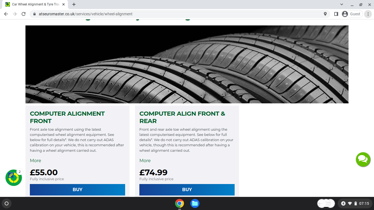Select the Car Wheel Alignment tab
The image size is (374, 210).
click(35, 4)
